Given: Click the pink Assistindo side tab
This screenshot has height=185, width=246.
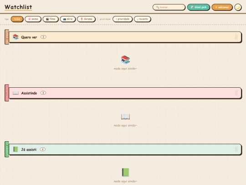Looking at the screenshot, I should [7, 93].
